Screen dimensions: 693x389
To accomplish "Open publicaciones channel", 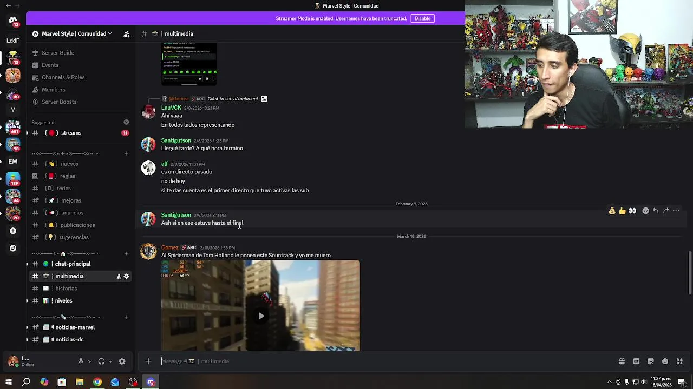I will tap(81, 225).
